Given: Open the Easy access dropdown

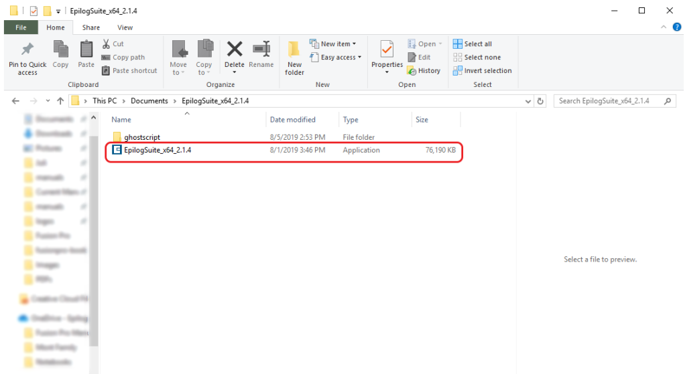Looking at the screenshot, I should click(336, 58).
